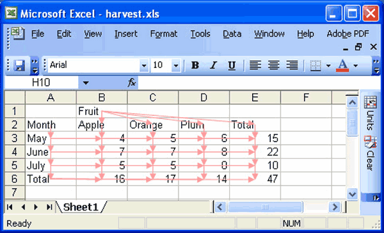Open the Arial font name dropdown

tap(144, 66)
